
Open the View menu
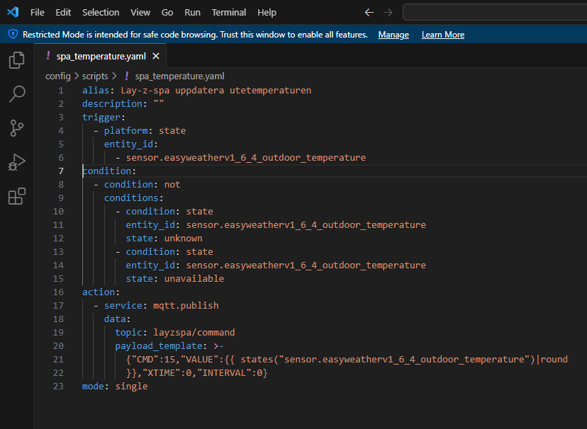point(140,12)
